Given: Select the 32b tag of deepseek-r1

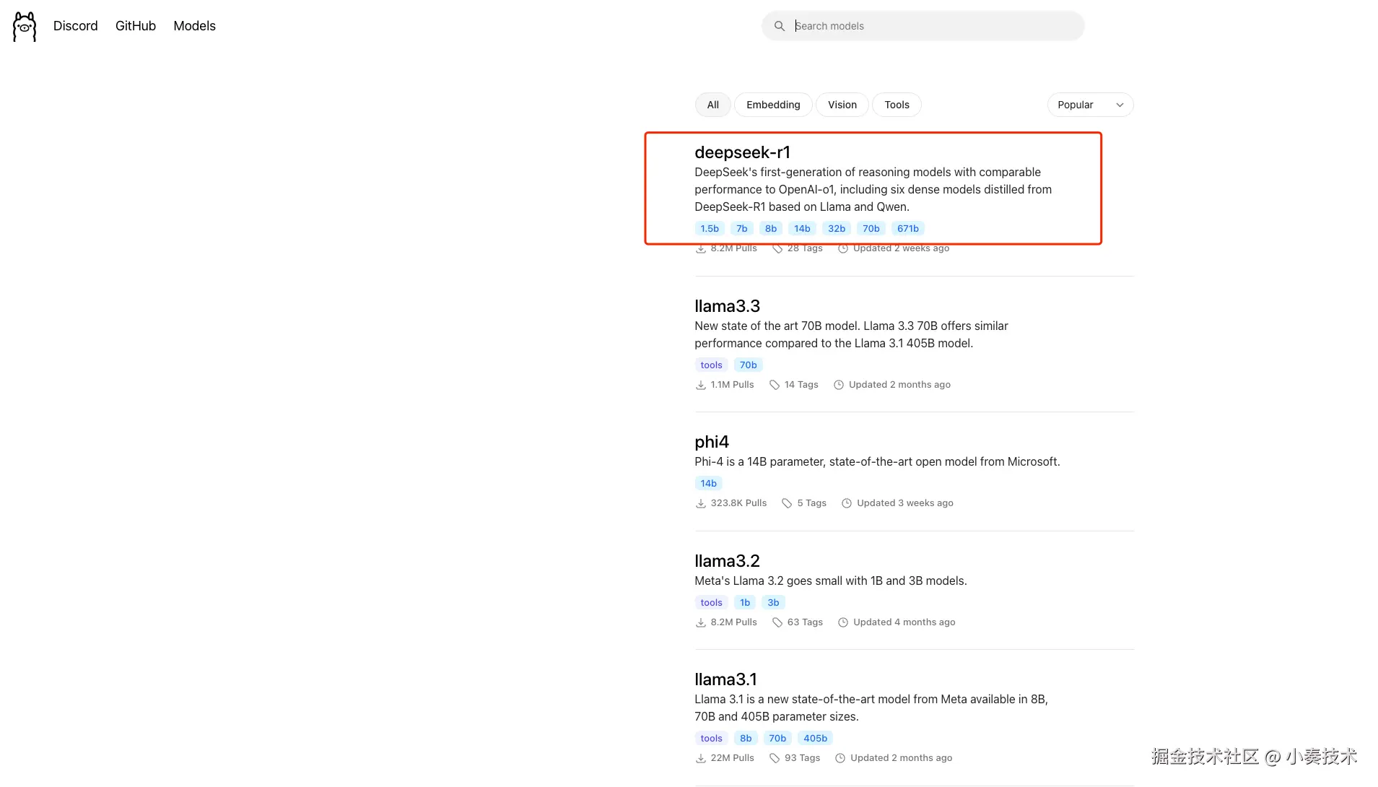Looking at the screenshot, I should [837, 229].
